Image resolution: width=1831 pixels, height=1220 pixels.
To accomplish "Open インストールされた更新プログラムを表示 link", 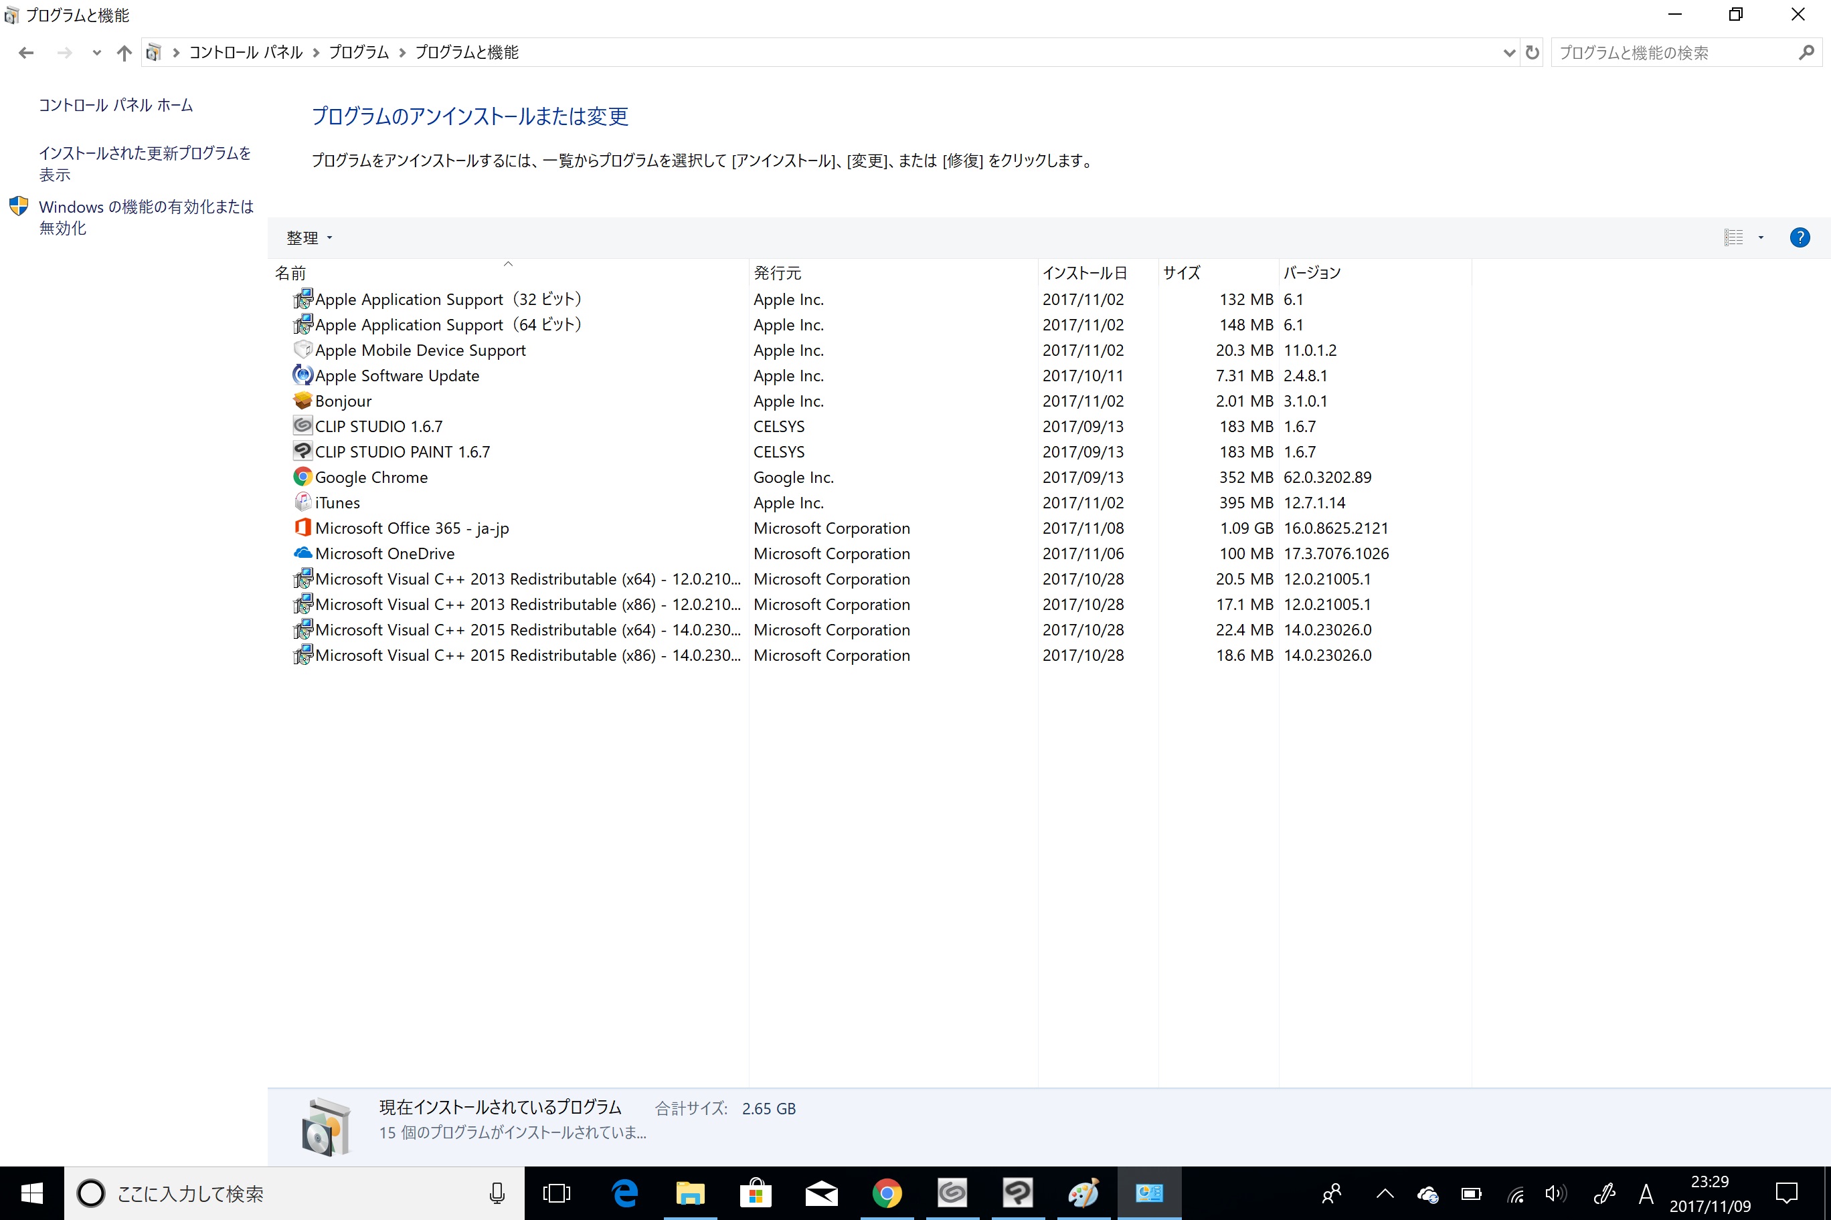I will [146, 163].
